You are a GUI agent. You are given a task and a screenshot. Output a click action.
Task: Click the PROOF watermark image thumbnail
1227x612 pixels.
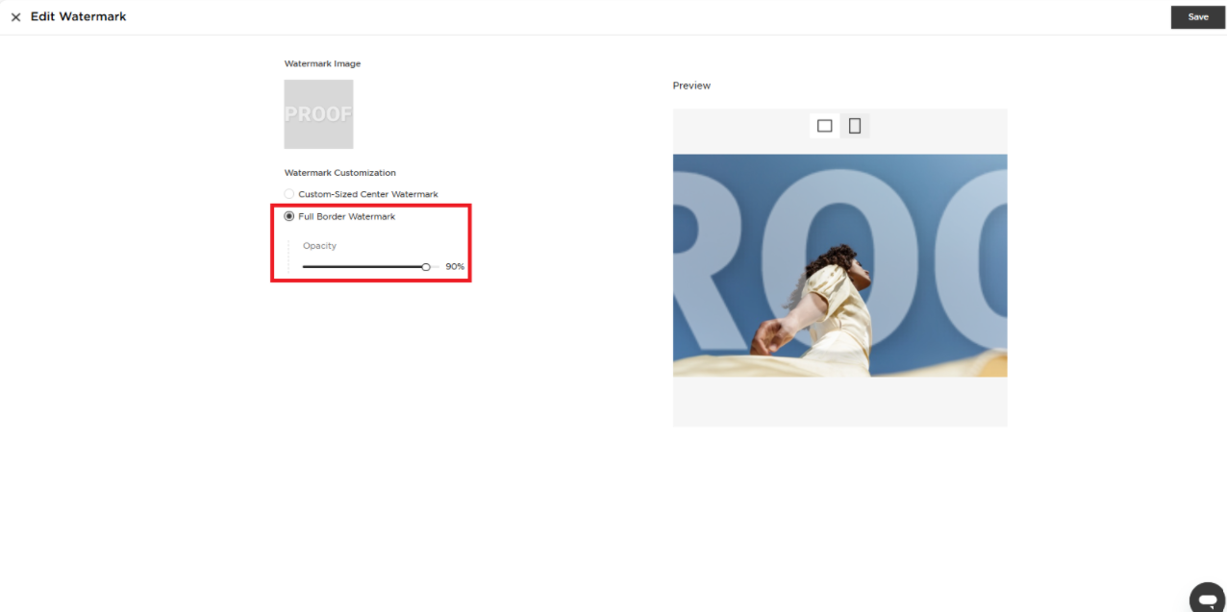tap(318, 114)
